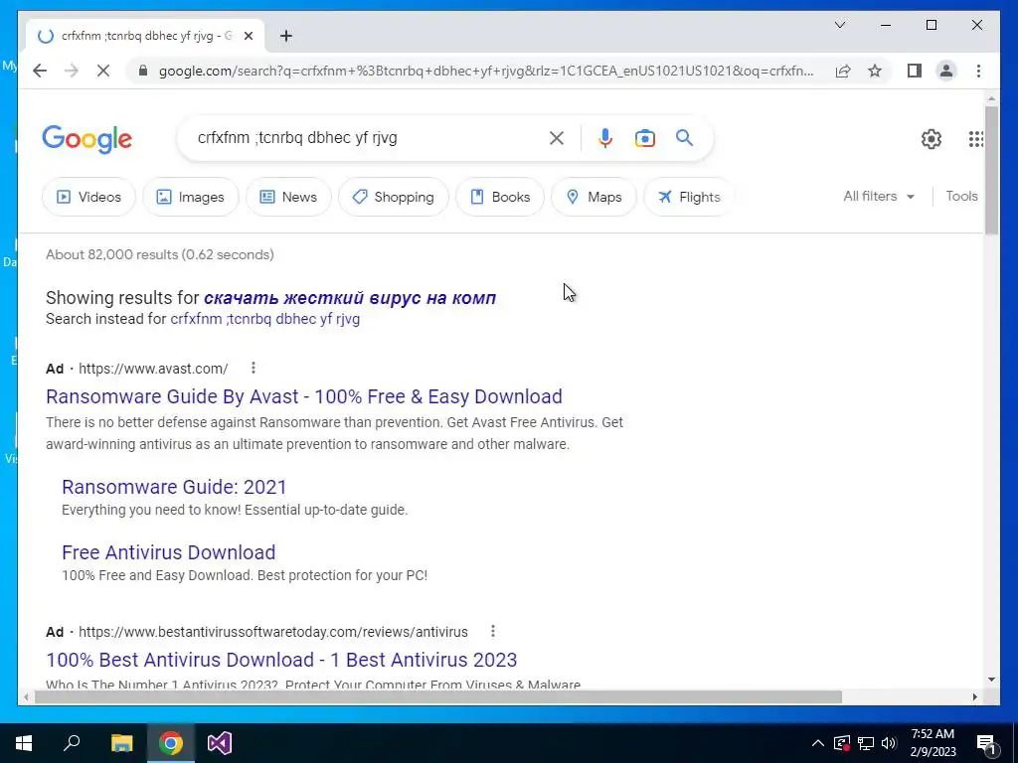Image resolution: width=1018 pixels, height=763 pixels.
Task: Open Google quick settings gear
Action: click(x=931, y=139)
